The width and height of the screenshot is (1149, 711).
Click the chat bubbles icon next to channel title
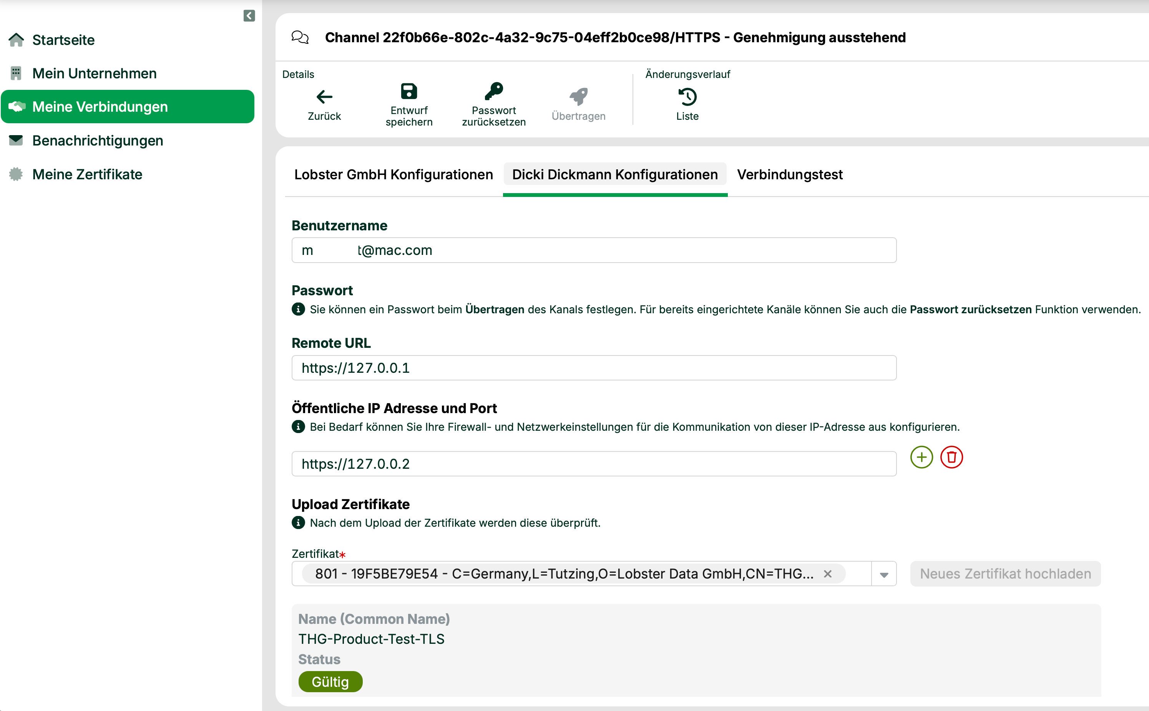[x=300, y=37]
